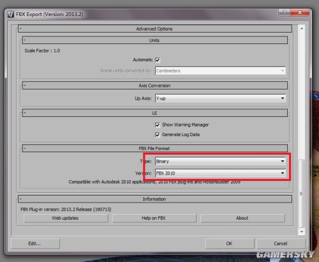Click the vertical scrollbar thumb

(x=301, y=194)
